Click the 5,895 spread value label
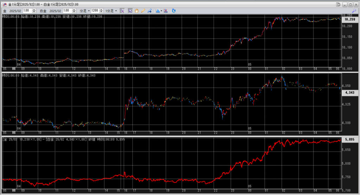The width and height of the screenshot is (360, 195). click(349, 140)
